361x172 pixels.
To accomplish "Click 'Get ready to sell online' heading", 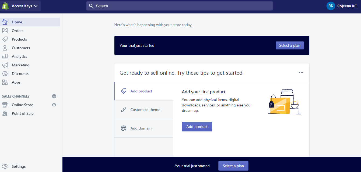I will pyautogui.click(x=182, y=73).
